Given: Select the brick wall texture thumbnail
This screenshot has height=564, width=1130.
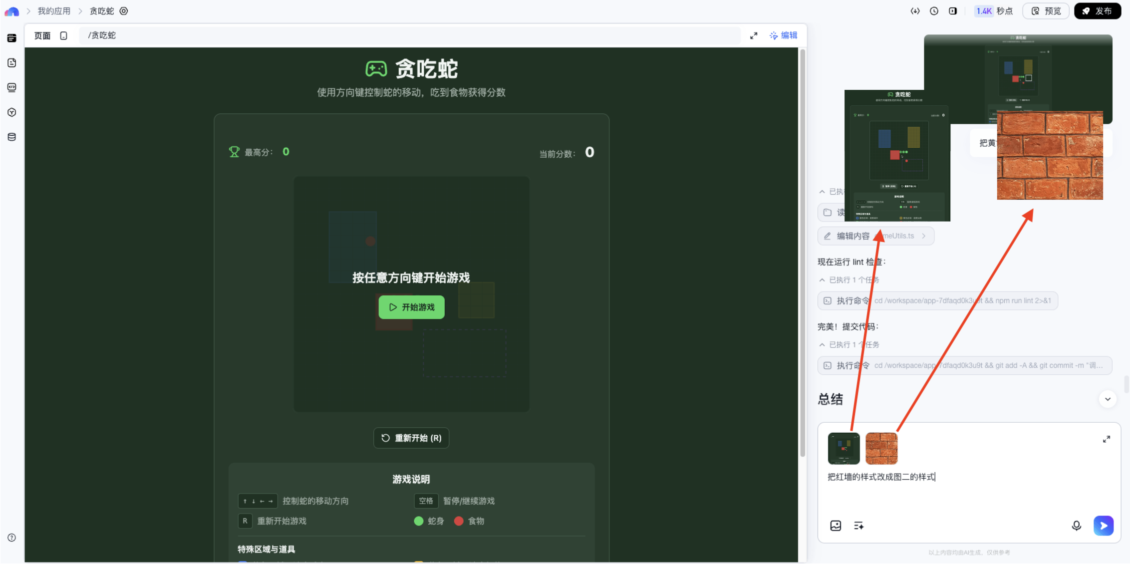Looking at the screenshot, I should click(881, 448).
